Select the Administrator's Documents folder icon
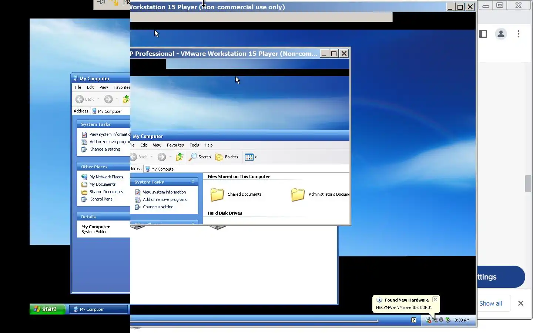 point(298,195)
